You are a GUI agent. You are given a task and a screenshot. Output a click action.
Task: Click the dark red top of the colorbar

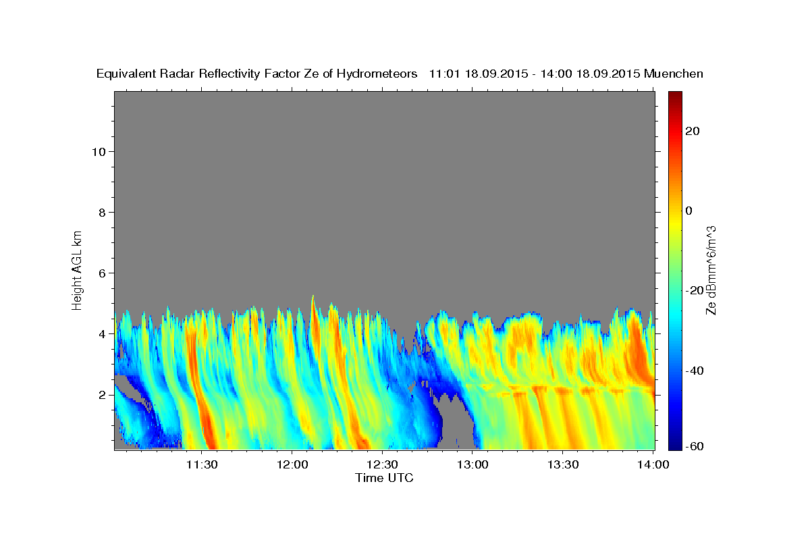coord(674,96)
